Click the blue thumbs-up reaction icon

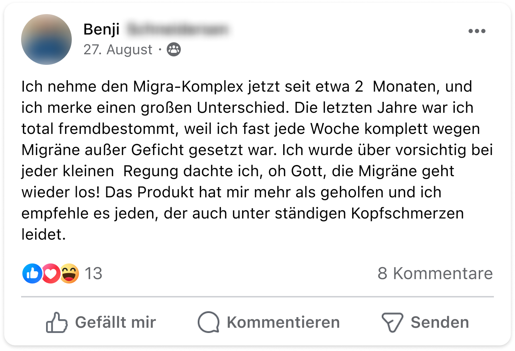coord(32,273)
